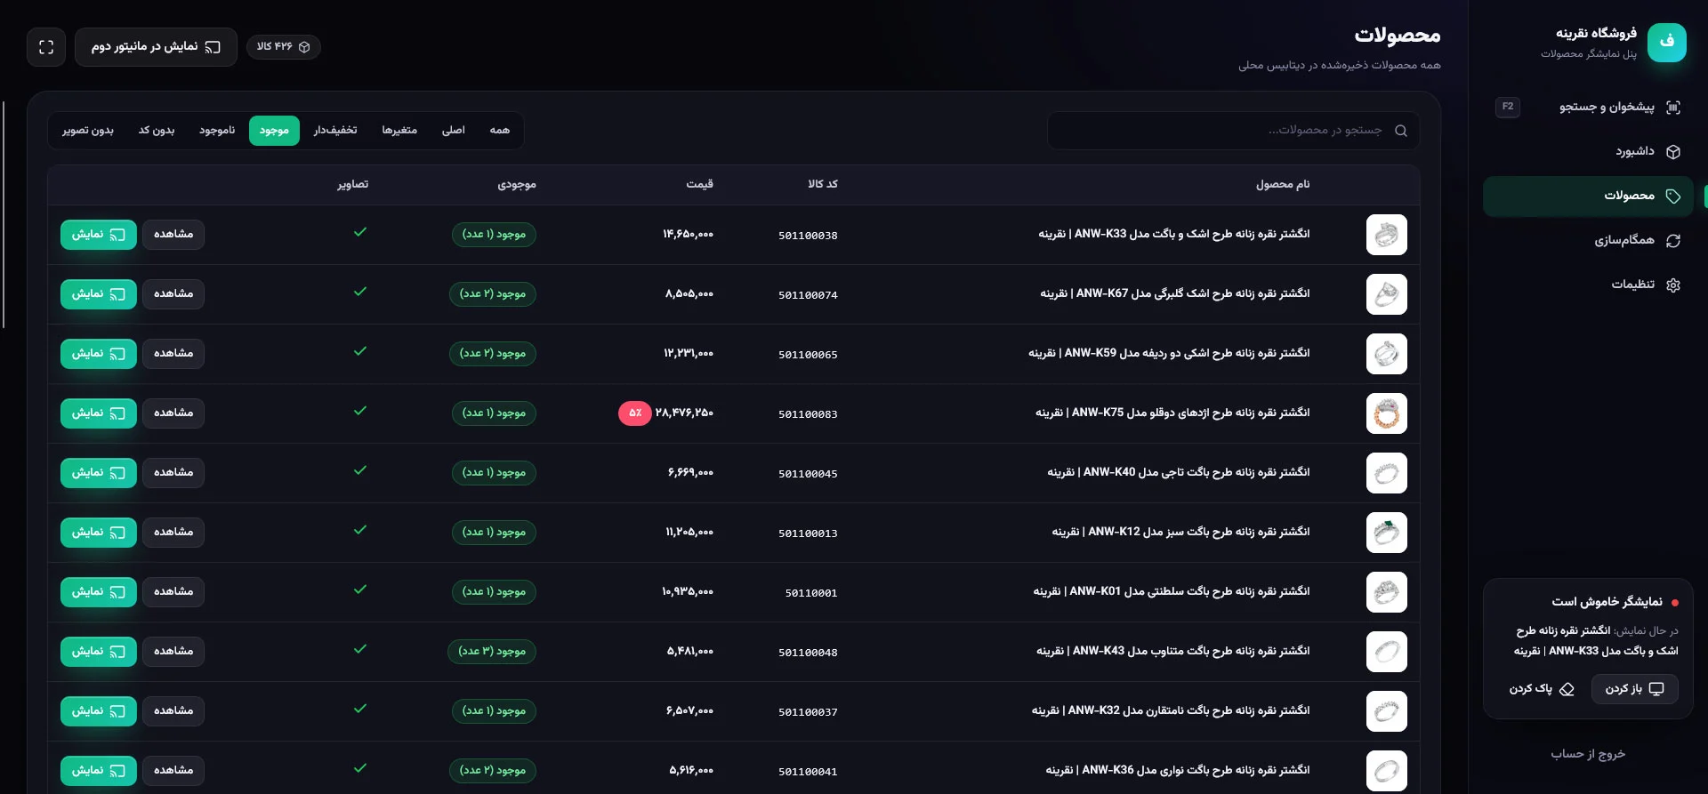This screenshot has height=794, width=1708.
Task: Click the green checkmark in ANW-K33 row
Action: (x=360, y=232)
